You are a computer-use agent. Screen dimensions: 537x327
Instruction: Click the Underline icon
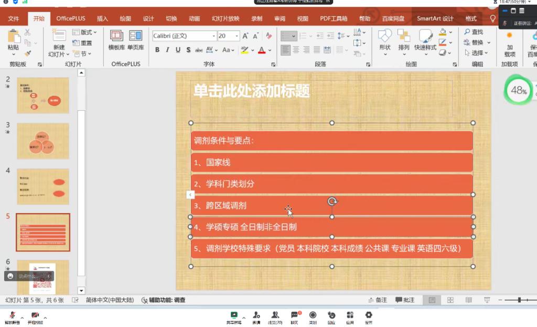(x=178, y=50)
